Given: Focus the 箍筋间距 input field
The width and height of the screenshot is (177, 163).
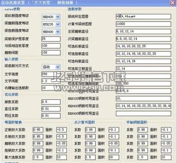Looking at the screenshot, I should [x=51, y=53].
